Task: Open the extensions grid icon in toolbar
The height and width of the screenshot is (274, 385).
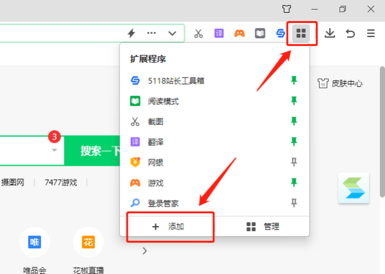Action: point(301,33)
